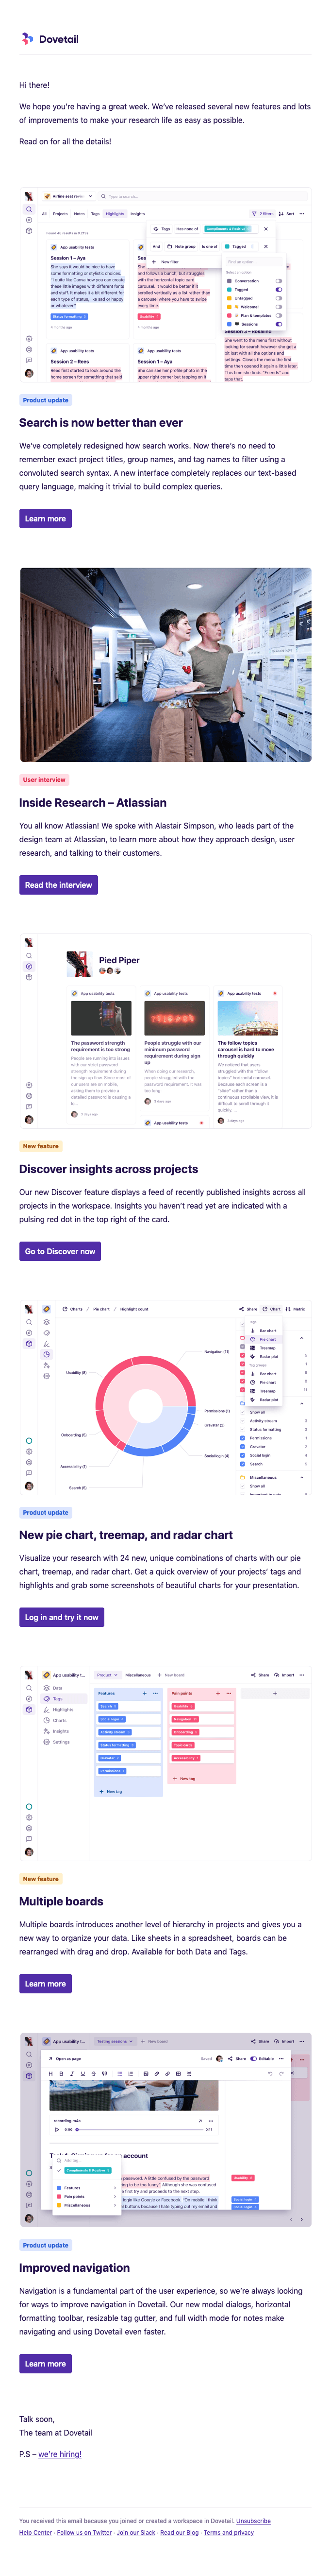Select Highlights tab in search screenshot
The width and height of the screenshot is (330, 2576).
[115, 213]
